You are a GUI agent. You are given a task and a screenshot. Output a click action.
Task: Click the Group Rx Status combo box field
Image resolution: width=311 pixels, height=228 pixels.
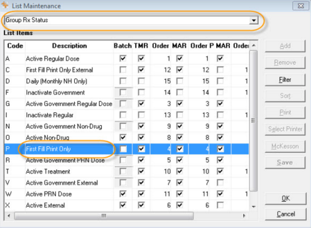click(x=131, y=20)
